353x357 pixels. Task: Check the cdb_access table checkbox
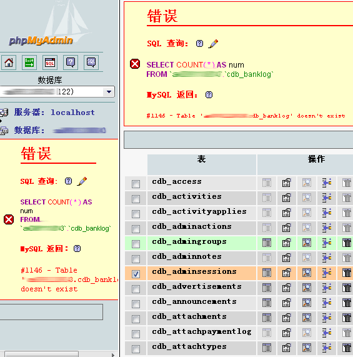136,184
